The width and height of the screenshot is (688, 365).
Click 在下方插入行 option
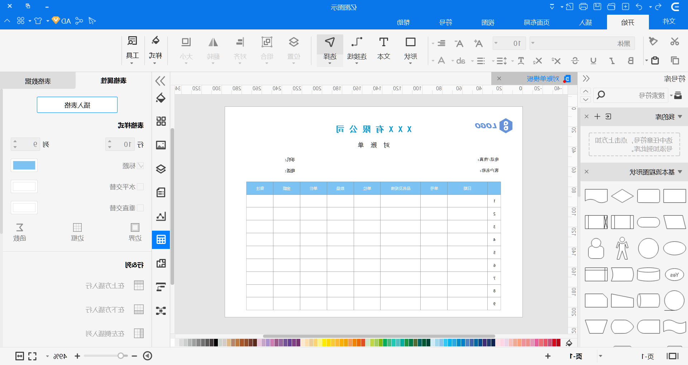(x=115, y=309)
